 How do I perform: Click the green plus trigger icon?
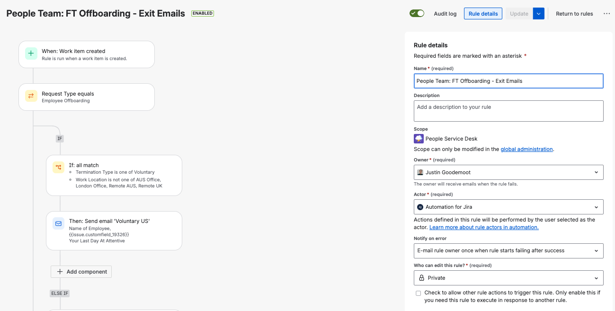(31, 54)
